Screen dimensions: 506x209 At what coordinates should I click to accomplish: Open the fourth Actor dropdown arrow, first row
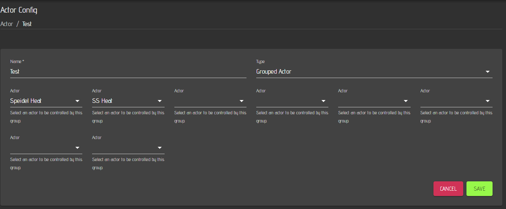[x=323, y=101]
